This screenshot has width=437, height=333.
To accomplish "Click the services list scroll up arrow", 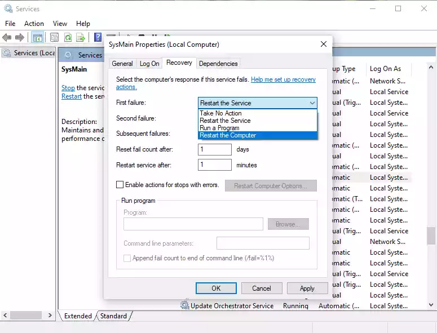I will coord(431,68).
